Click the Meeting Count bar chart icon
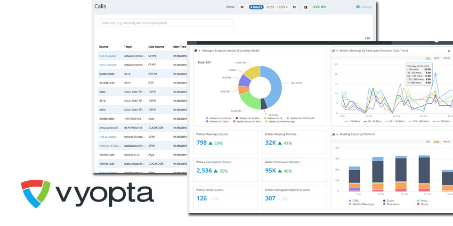Image resolution: width=453 pixels, height=226 pixels. (x=334, y=134)
